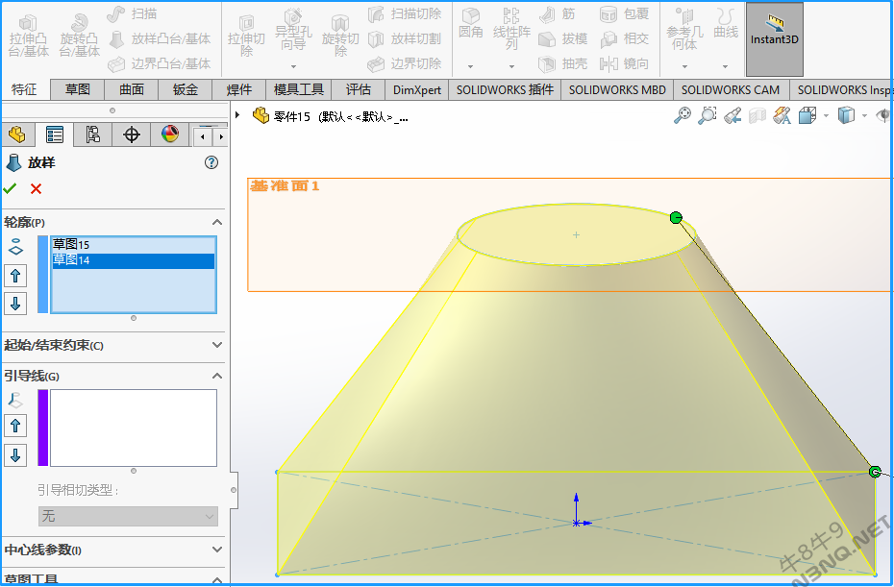Zoom to fit using the heads-up toolbar icon
894x587 pixels.
(683, 115)
